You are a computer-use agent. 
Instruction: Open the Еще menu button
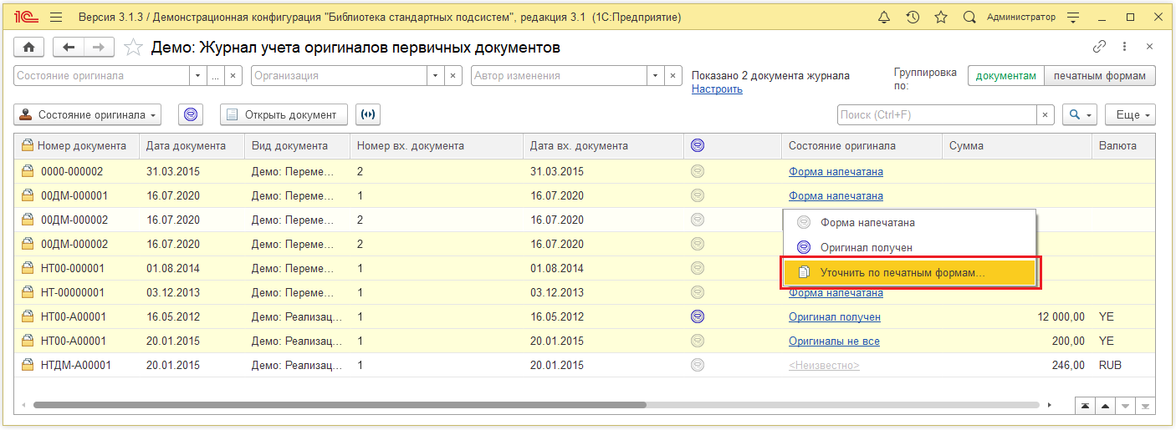[1130, 114]
